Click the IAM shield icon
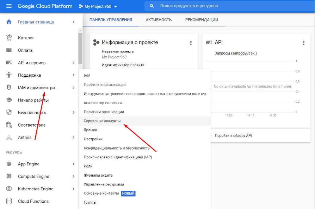315x209 pixels. pos(9,88)
